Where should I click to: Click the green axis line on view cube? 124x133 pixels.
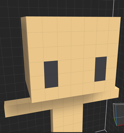click(115, 122)
